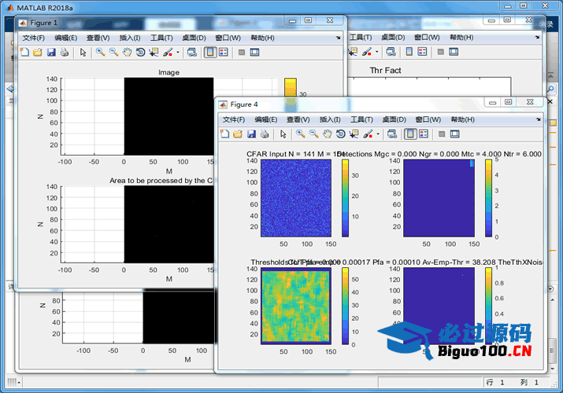Toggle Insert Colorbar in Thr Fact figure
This screenshot has height=393, width=563.
409,52
